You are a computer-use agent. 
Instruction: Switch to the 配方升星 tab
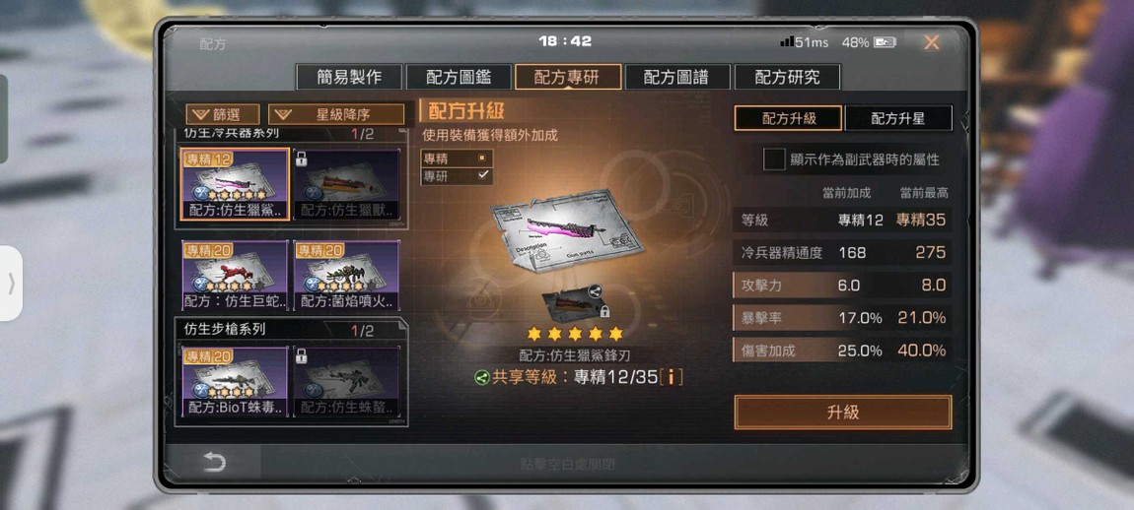tap(898, 118)
